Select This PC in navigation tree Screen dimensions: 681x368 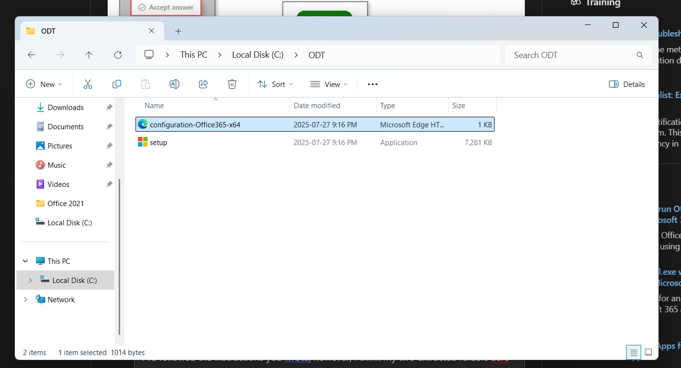coord(59,261)
